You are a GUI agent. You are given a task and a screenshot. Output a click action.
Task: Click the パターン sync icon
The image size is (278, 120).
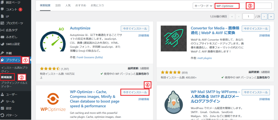[2, 115]
